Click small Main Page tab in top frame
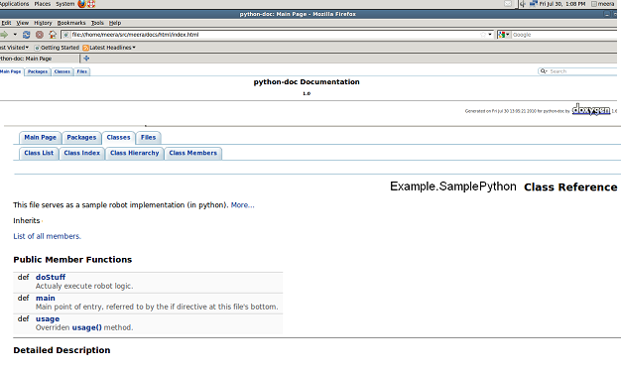621x372 pixels. [x=11, y=71]
